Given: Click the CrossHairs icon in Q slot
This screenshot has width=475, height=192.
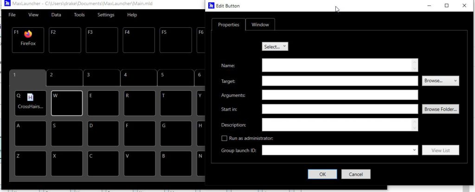Looking at the screenshot, I should [x=30, y=97].
